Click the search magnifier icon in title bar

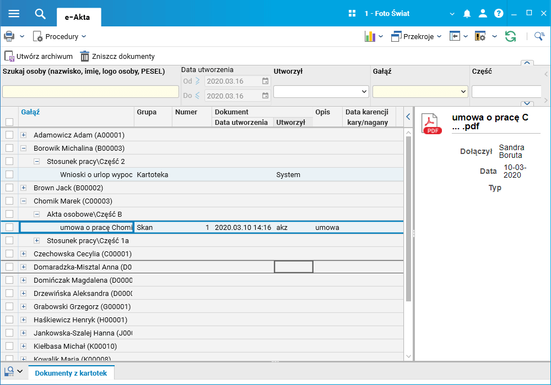pyautogui.click(x=40, y=14)
